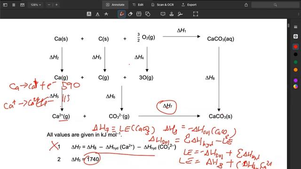Open the page thumbnails grid view
Screen dimensions: 301x169
14,5
